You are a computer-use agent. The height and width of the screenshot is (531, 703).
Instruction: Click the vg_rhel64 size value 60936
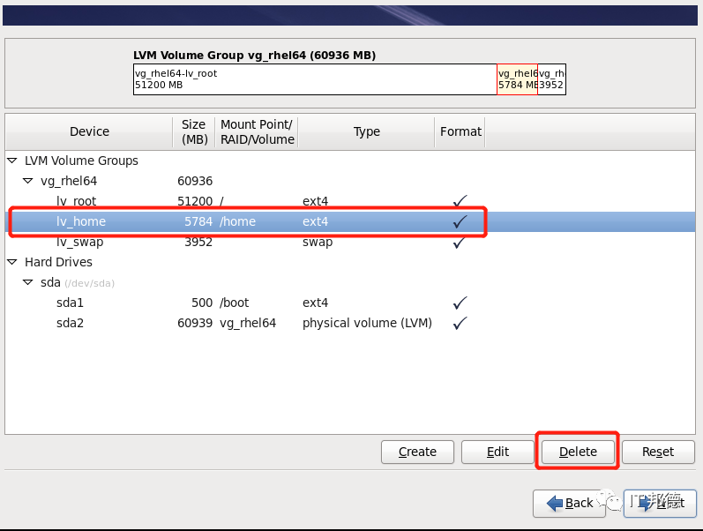tap(195, 181)
